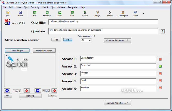Open the Quiz Import tool
Screen dimensions: 172x111
coord(123,14)
